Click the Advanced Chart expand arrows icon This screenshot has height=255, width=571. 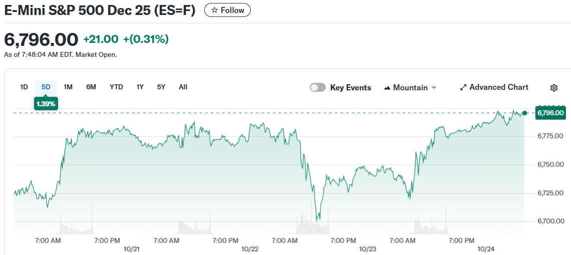pyautogui.click(x=463, y=87)
